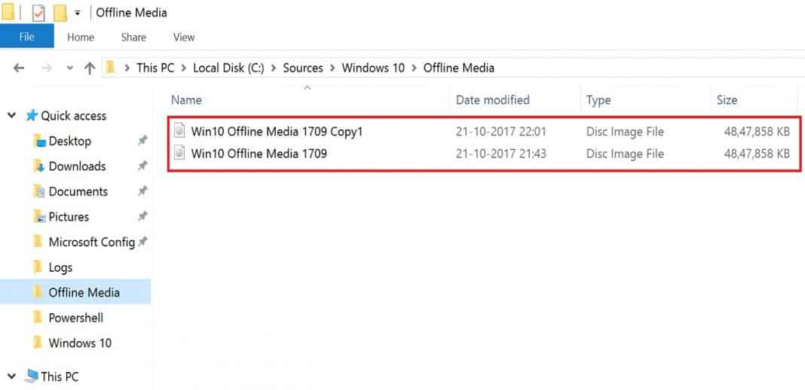
Task: Click disc image icon of Win10 Offline Media 1709
Action: tap(179, 153)
